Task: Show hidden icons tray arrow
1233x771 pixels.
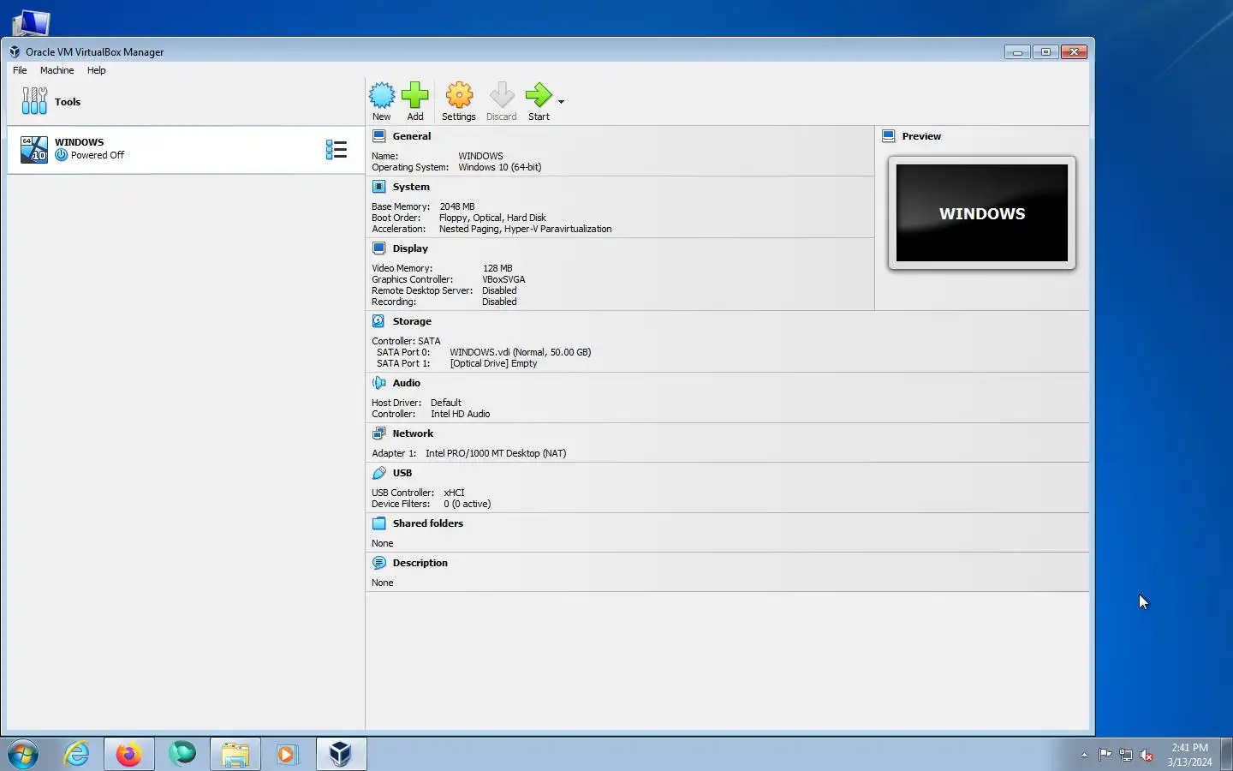Action: coord(1084,755)
